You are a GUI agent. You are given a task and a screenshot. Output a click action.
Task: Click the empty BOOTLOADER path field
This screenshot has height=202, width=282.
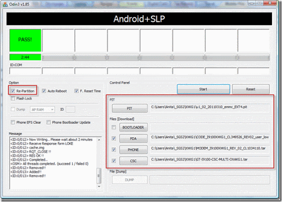[209, 127]
